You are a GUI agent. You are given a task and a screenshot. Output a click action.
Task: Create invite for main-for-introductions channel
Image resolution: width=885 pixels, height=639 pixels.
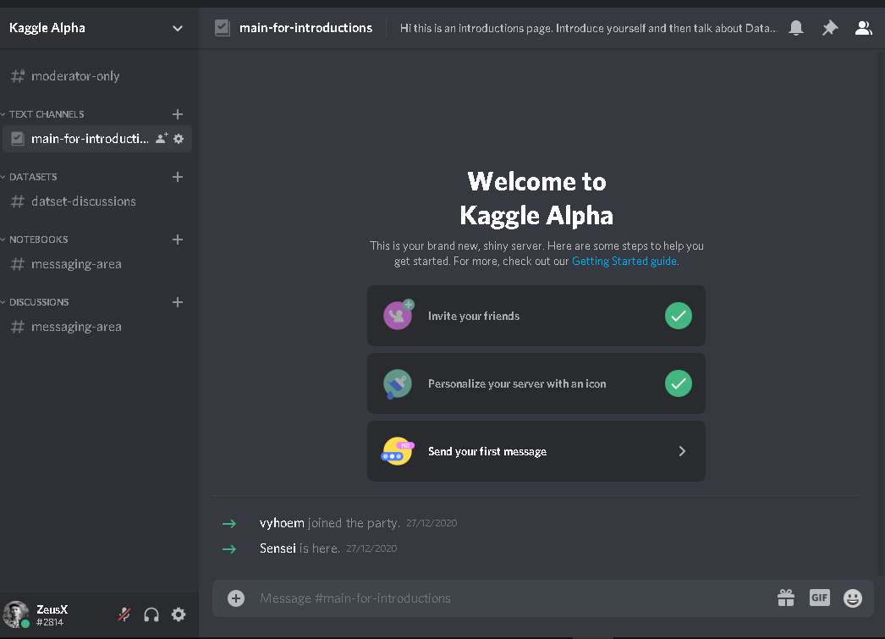click(x=162, y=138)
